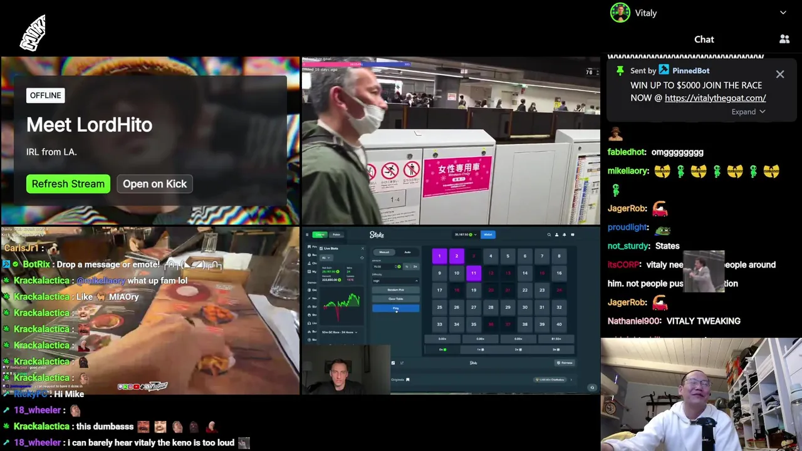The image size is (802, 451).
Task: Click the live stats chart icon below the Keno board
Action: (402, 363)
